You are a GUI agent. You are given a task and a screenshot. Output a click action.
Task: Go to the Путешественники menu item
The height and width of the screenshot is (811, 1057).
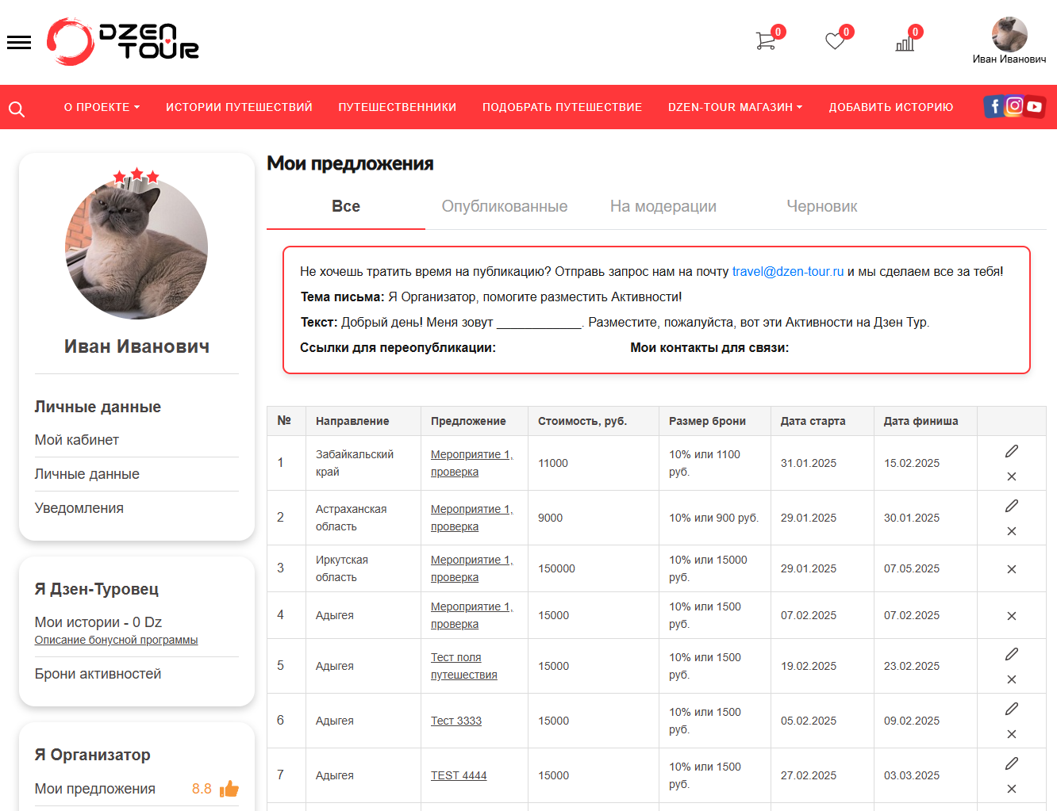[x=397, y=107]
